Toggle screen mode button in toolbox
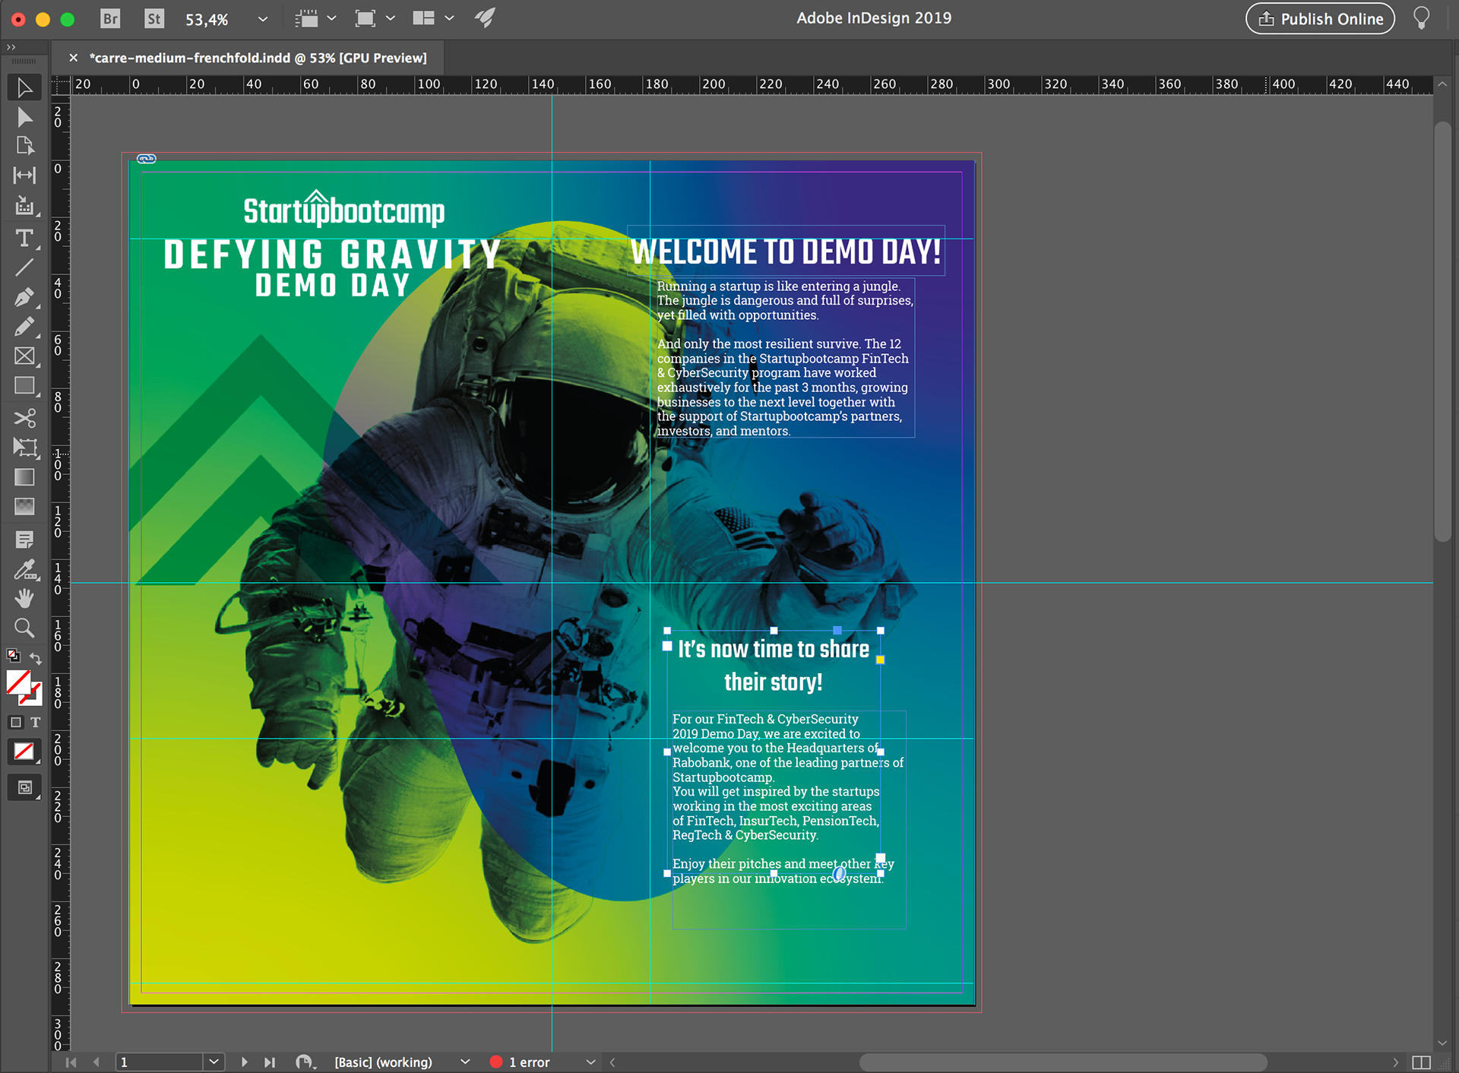Viewport: 1459px width, 1073px height. (24, 788)
